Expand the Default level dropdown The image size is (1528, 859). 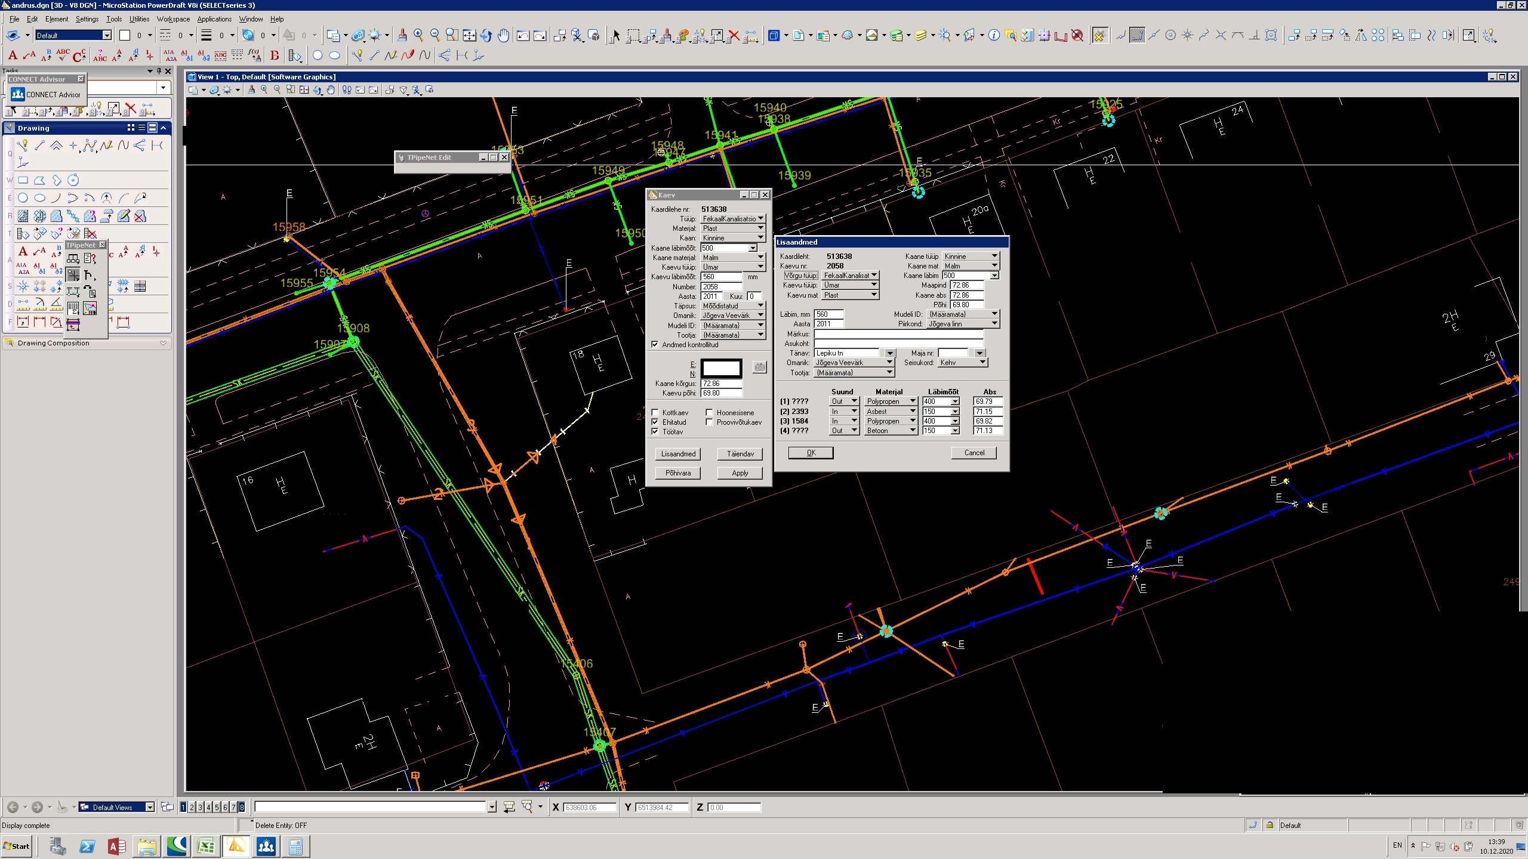[107, 35]
